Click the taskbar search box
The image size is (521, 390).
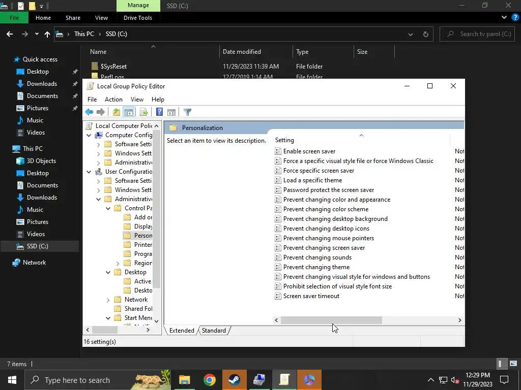point(98,380)
